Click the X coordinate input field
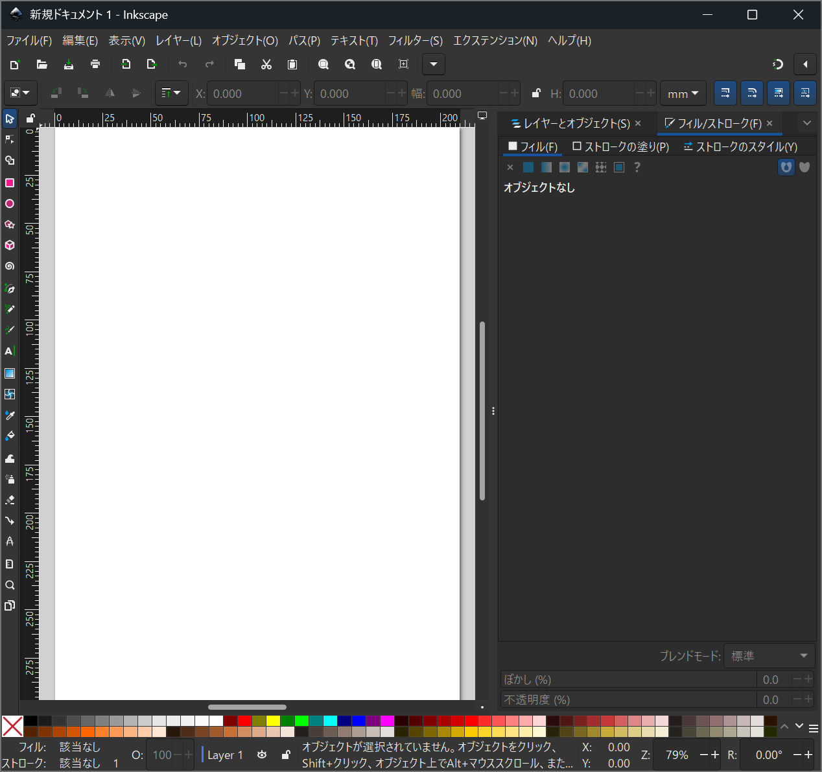Viewport: 822px width, 772px height. point(242,93)
